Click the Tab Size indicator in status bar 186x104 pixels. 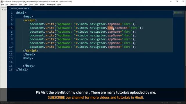pyautogui.click(x=164, y=103)
